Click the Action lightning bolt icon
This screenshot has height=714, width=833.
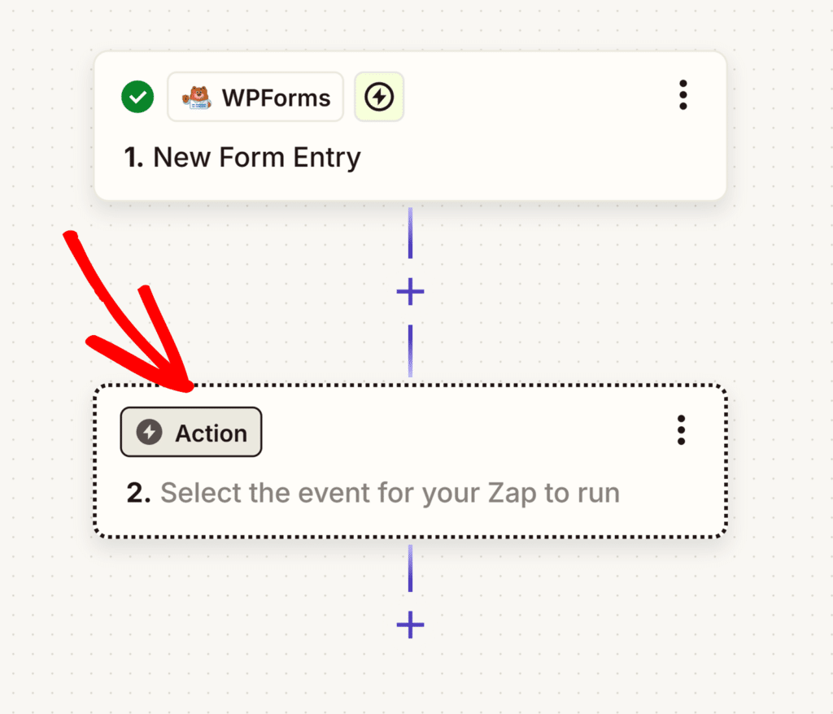[x=150, y=432]
